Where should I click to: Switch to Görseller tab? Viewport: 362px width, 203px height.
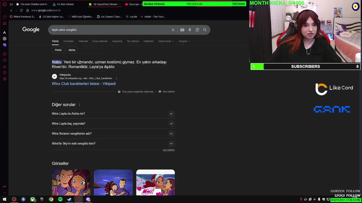(68, 41)
